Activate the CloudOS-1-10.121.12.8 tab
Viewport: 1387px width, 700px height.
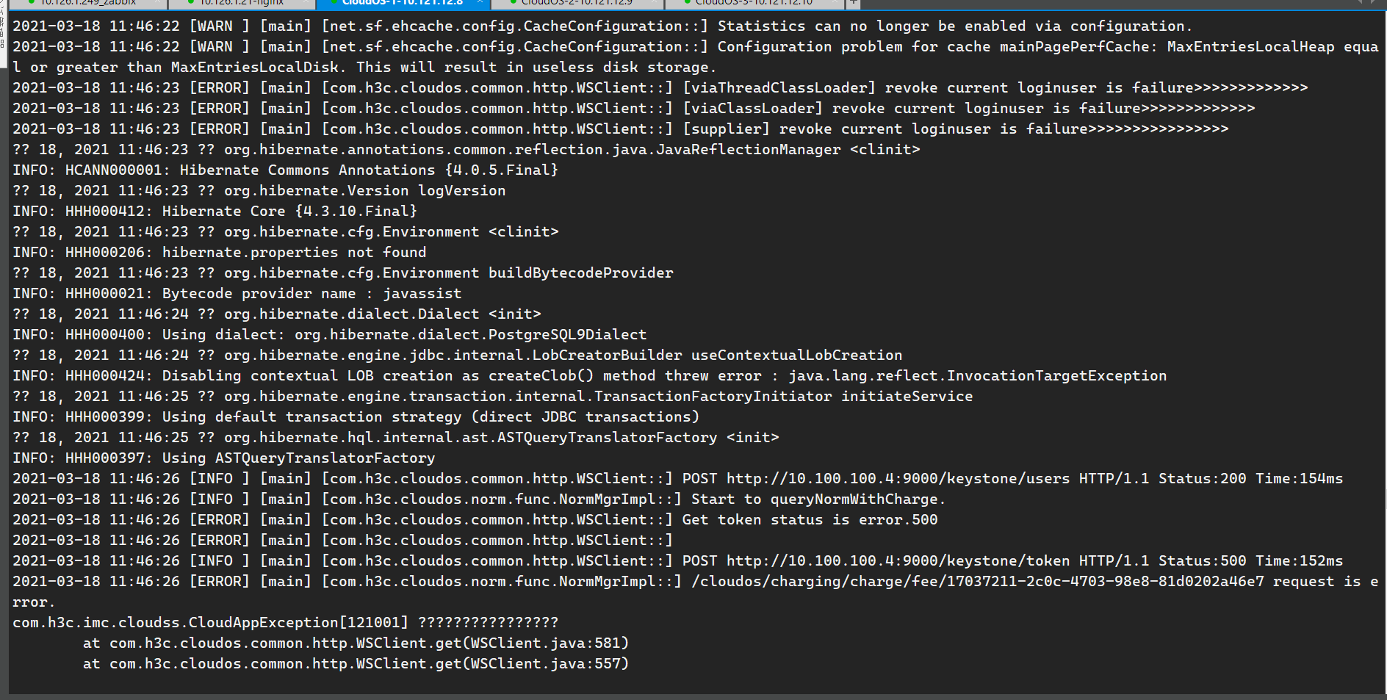402,3
